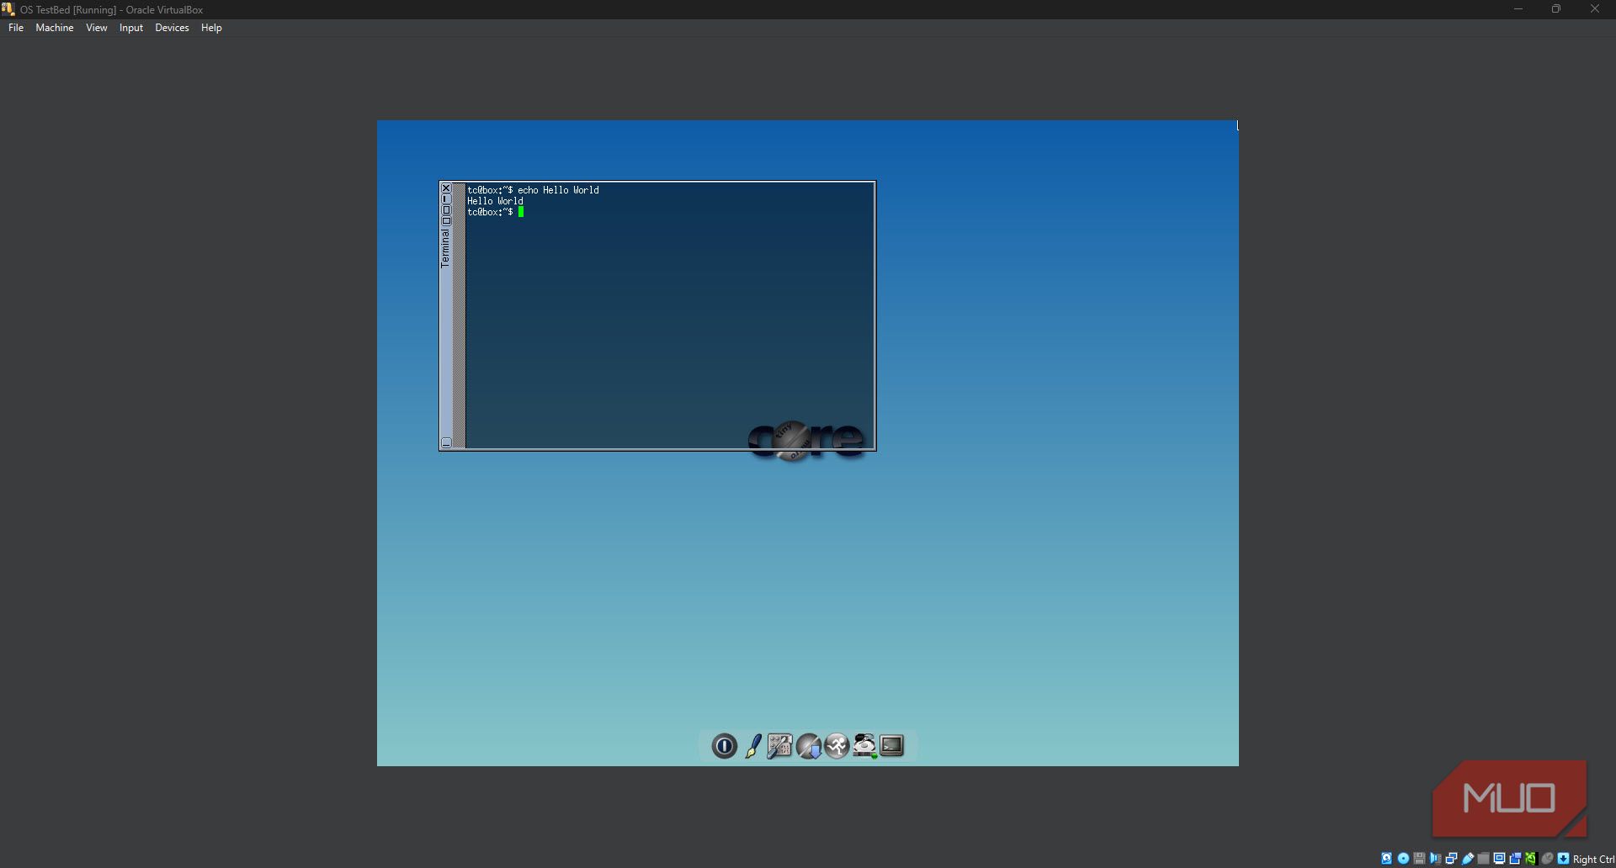Click the green CPU virtualization status icon

1531,859
